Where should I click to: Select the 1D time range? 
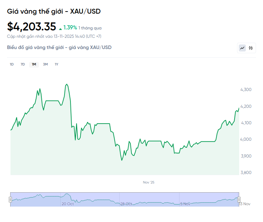click(x=12, y=64)
